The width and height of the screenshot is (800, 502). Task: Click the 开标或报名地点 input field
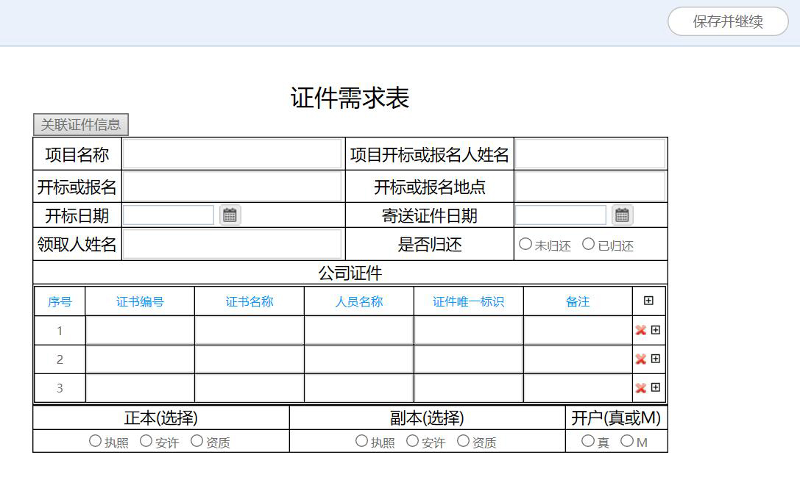590,187
